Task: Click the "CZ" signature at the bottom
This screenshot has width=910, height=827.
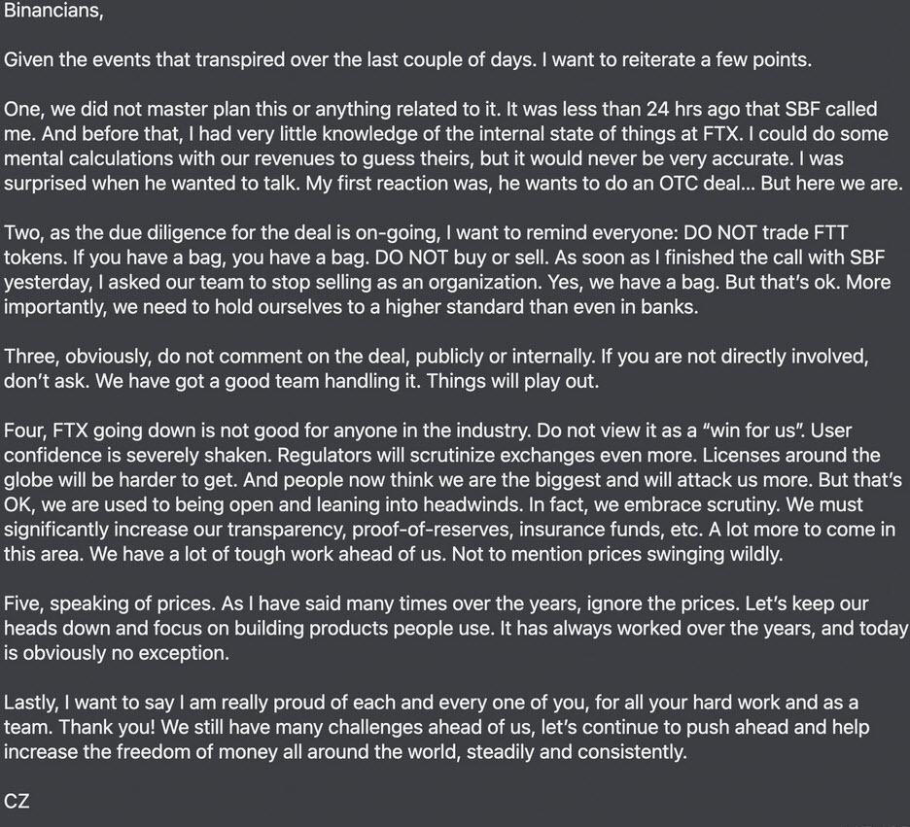Action: pos(17,802)
